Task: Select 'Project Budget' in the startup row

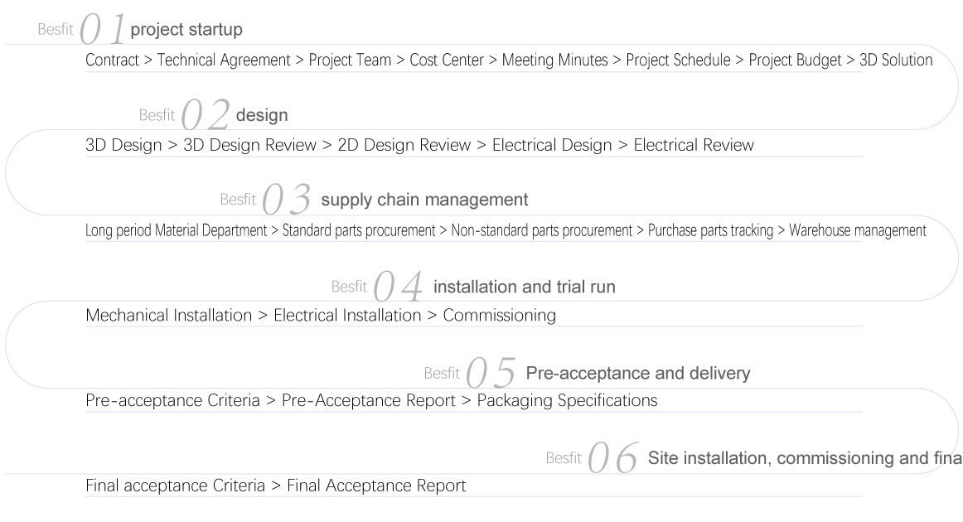Action: pos(795,60)
